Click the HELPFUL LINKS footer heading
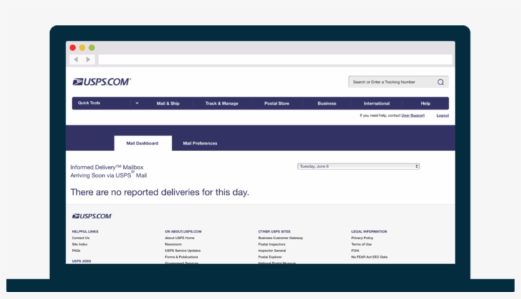This screenshot has width=521, height=299. click(85, 232)
